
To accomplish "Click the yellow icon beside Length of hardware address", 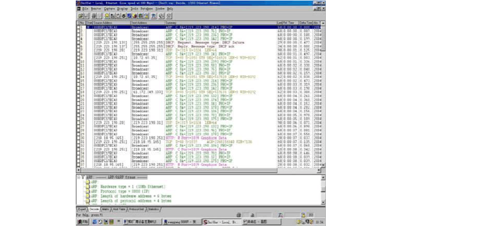I will tap(87, 196).
